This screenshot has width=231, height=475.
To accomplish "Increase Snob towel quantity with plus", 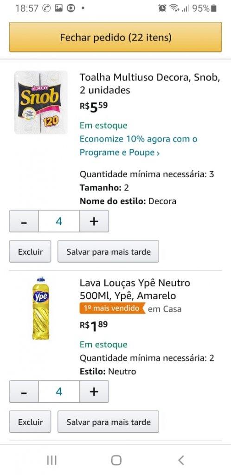I will click(94, 221).
